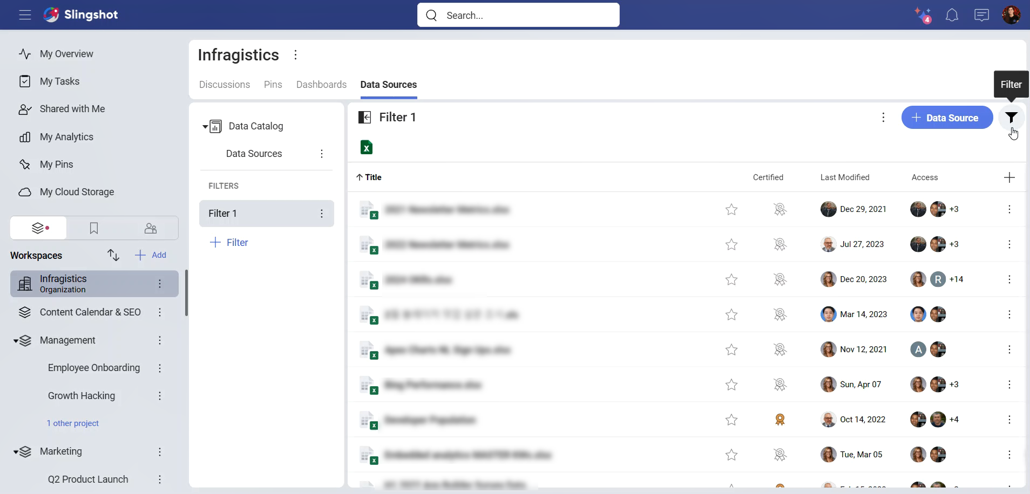Open Filter 1 header more options
1030x494 pixels.
pyautogui.click(x=883, y=118)
